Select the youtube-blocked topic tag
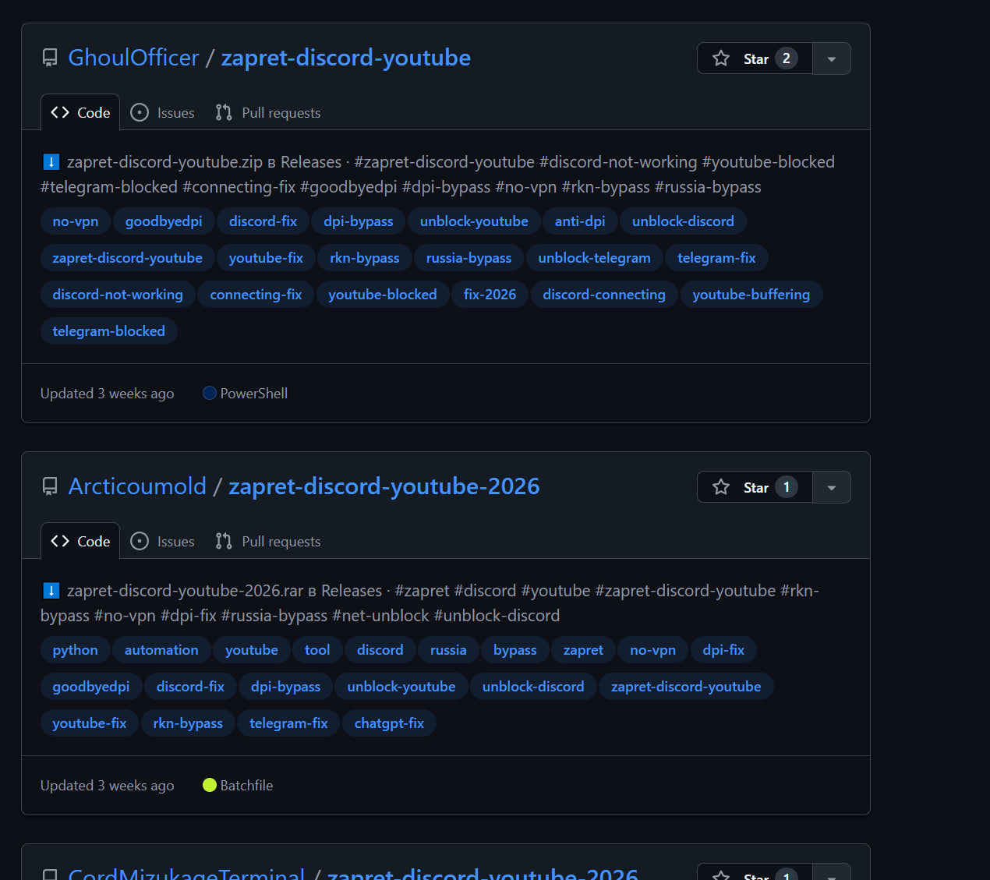This screenshot has width=990, height=880. pyautogui.click(x=383, y=295)
